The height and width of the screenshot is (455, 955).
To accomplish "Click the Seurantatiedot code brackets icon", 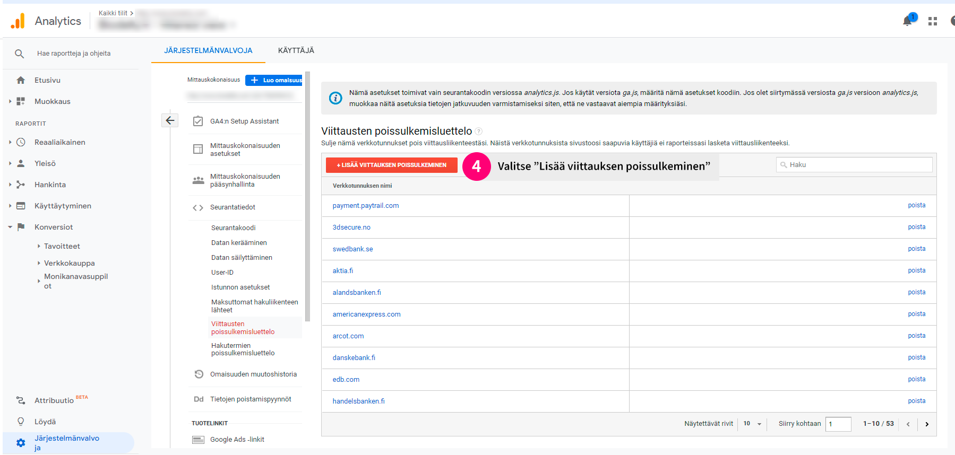I will tap(198, 207).
